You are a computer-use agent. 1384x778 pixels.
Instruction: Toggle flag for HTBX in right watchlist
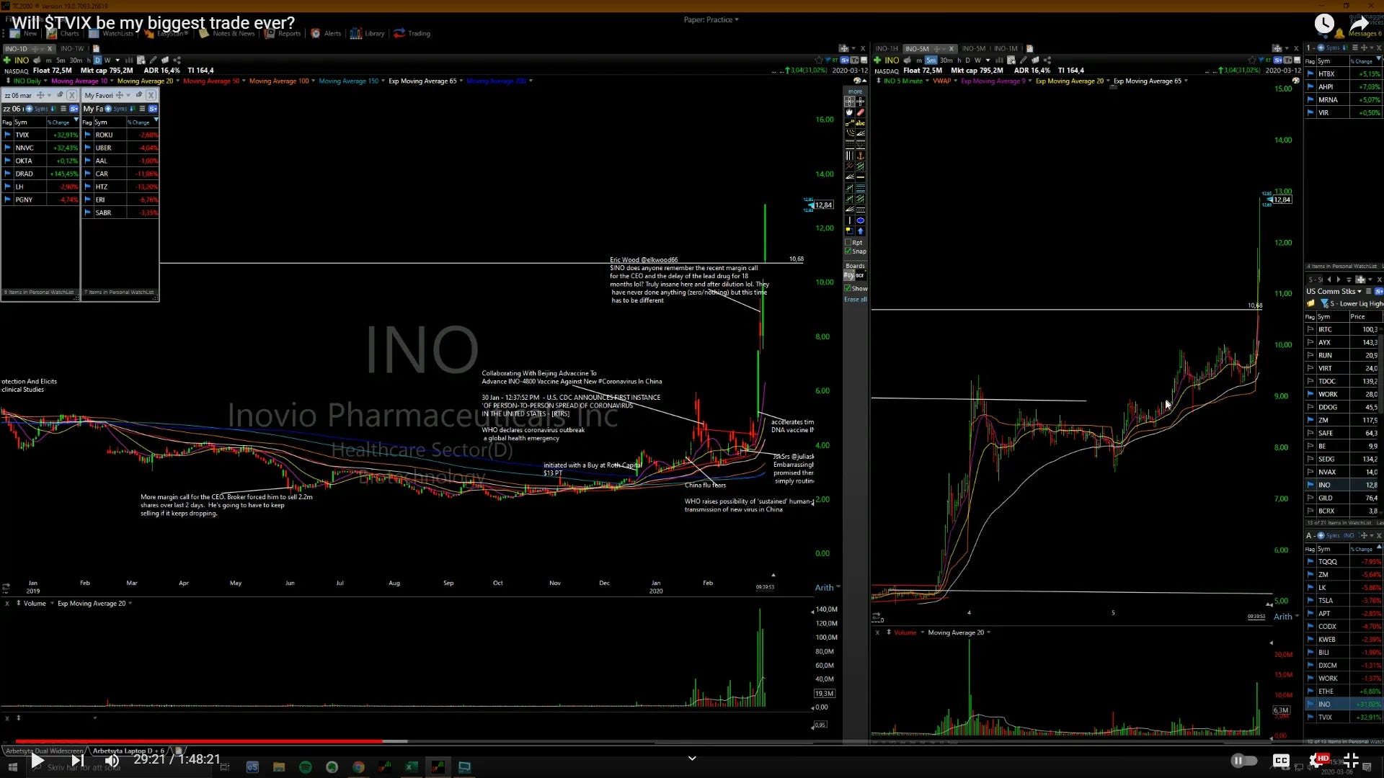pos(1310,74)
